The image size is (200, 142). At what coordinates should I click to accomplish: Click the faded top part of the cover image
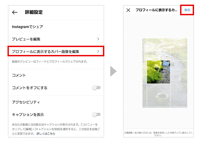165,49
